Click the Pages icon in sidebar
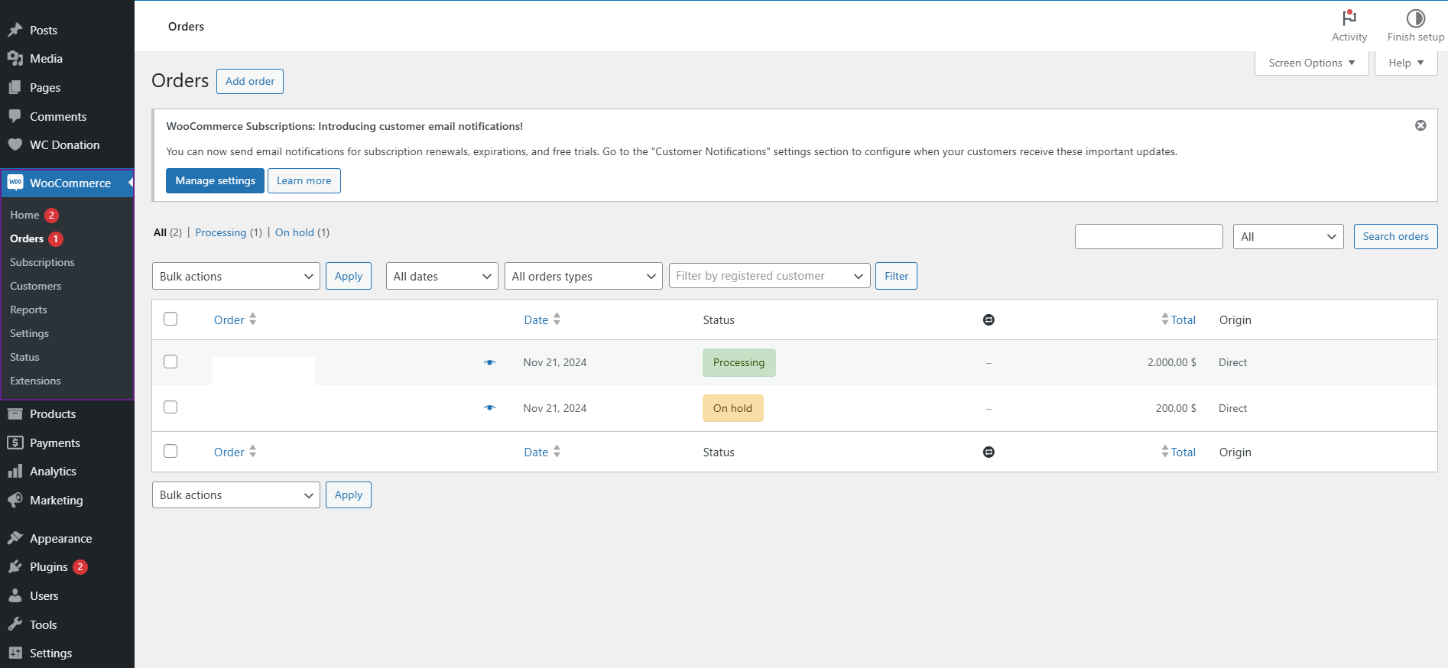 (15, 88)
